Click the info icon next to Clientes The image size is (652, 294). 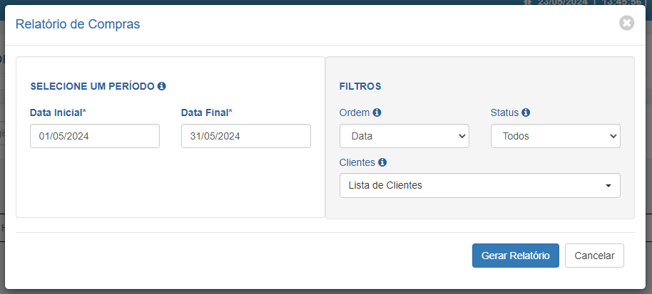[x=382, y=162]
